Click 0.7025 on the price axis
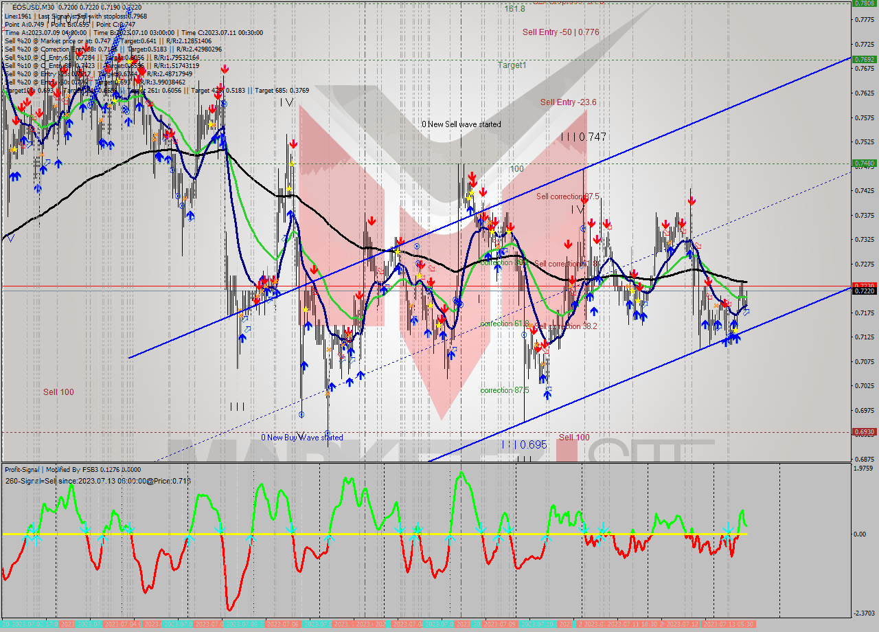 click(x=864, y=385)
